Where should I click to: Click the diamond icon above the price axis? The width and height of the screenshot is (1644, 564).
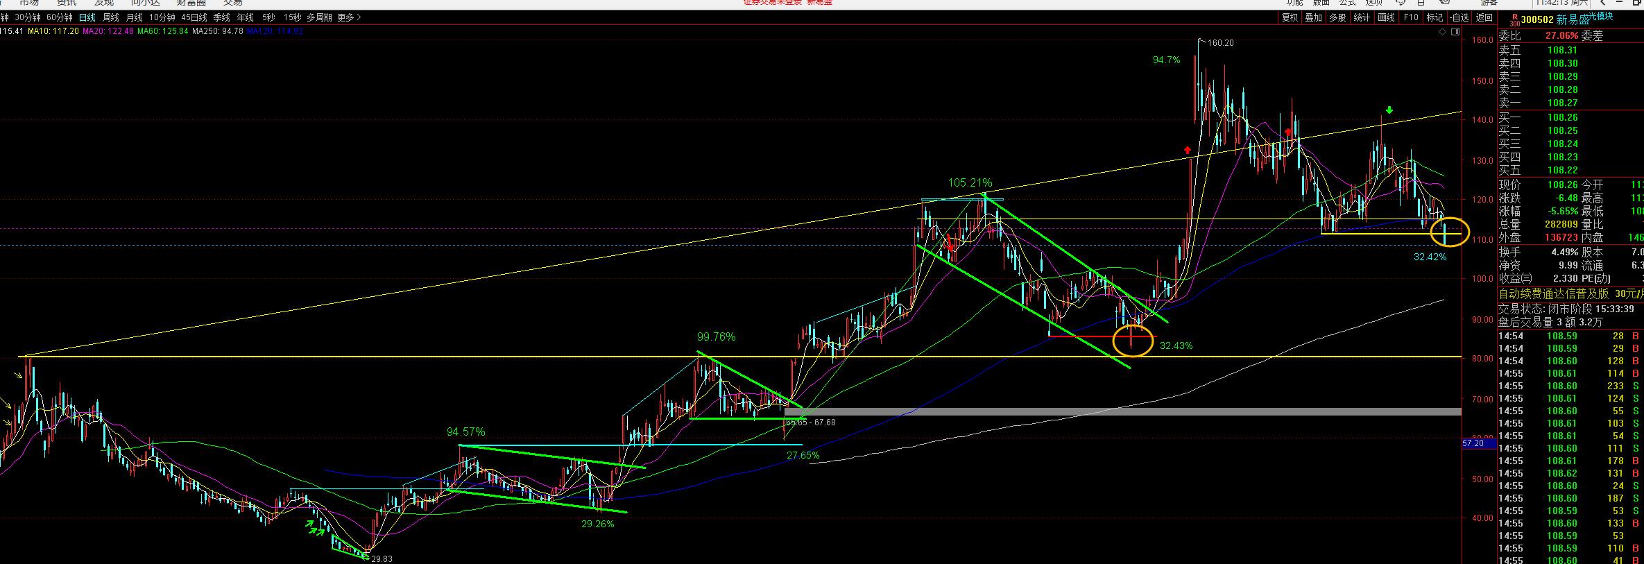(1443, 31)
